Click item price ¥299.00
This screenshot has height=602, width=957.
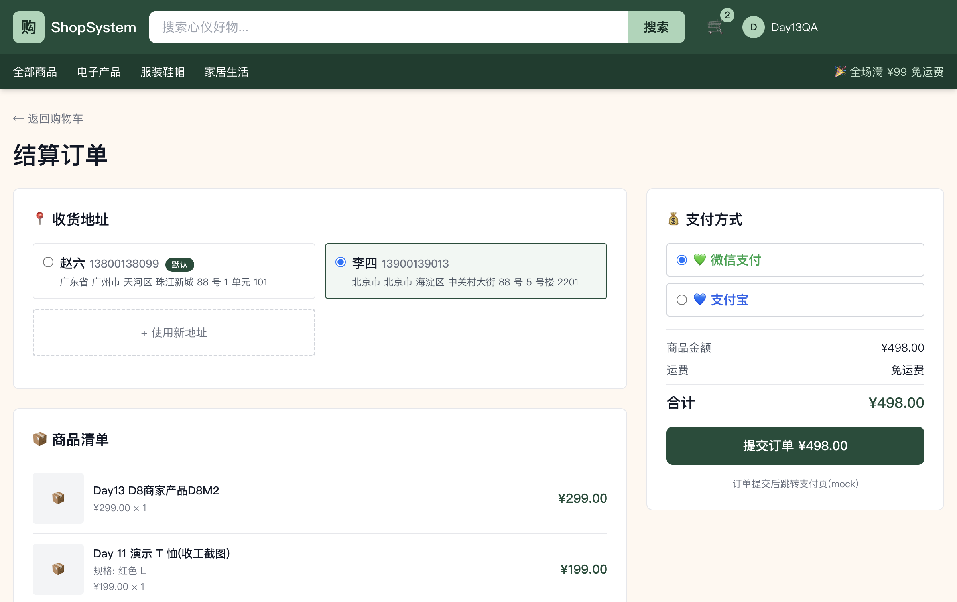click(582, 498)
